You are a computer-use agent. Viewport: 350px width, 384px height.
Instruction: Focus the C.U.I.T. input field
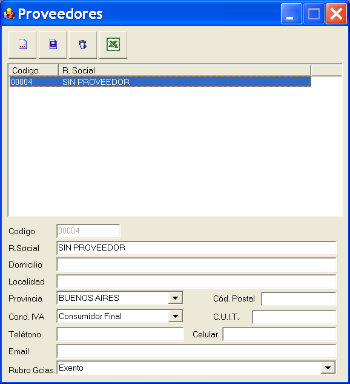(x=294, y=317)
